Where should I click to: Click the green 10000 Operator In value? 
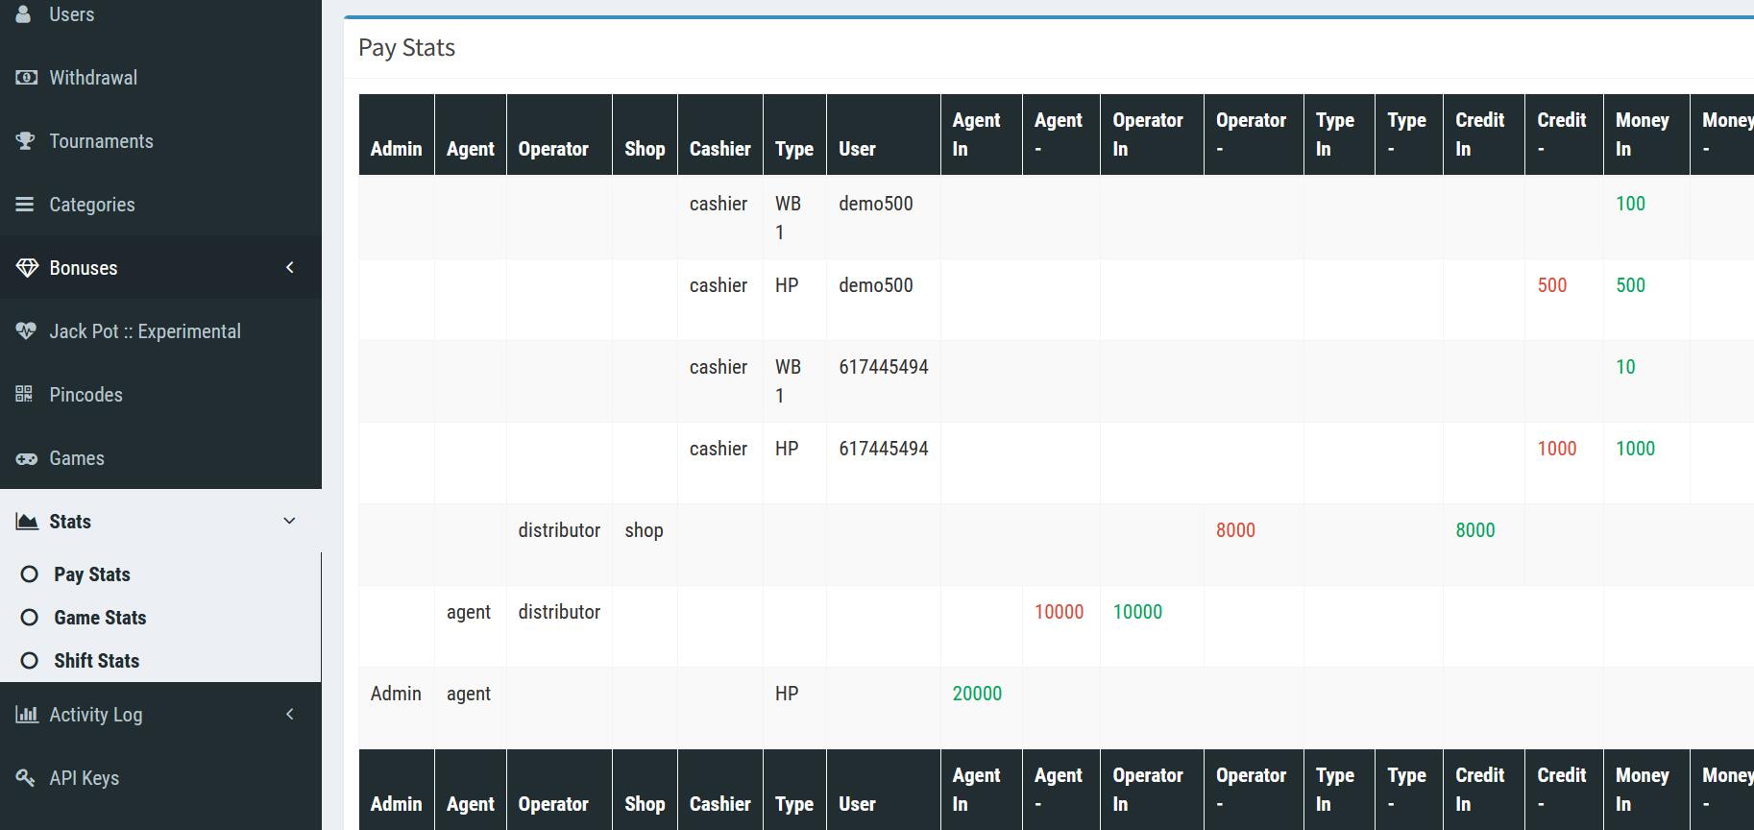1137,612
